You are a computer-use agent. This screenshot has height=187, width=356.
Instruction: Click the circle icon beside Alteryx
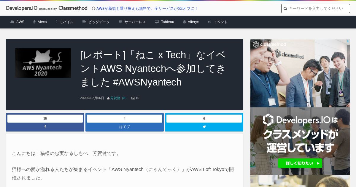click(x=185, y=22)
